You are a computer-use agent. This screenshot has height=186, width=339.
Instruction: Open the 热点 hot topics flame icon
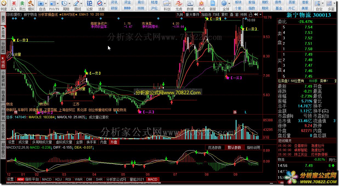coord(201,4)
